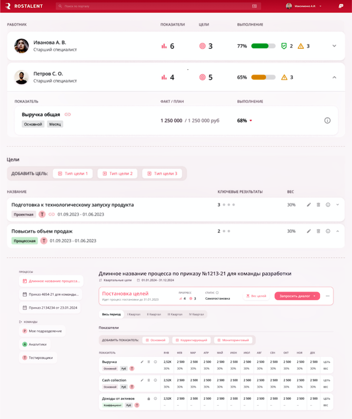Switch to IV Квартал tab
Screen dimensions: 352x419
tap(196, 314)
